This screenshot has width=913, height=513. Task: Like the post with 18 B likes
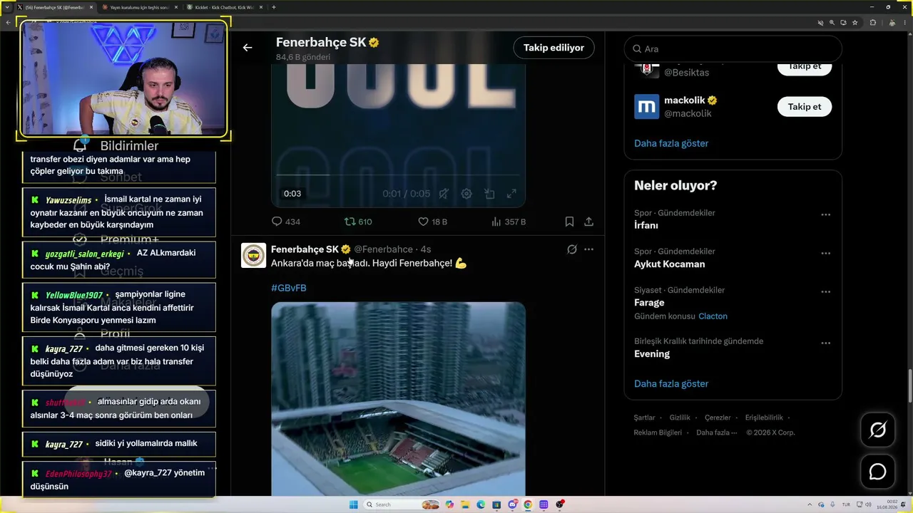432,222
